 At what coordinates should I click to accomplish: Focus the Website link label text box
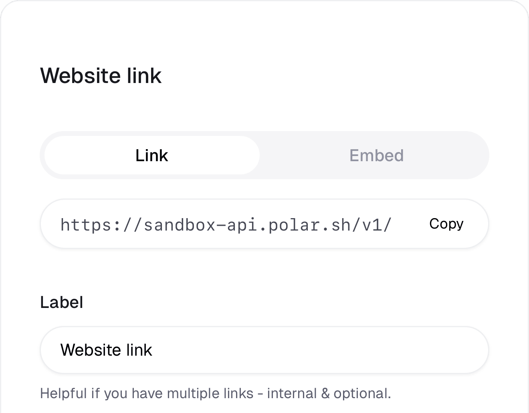(x=264, y=350)
